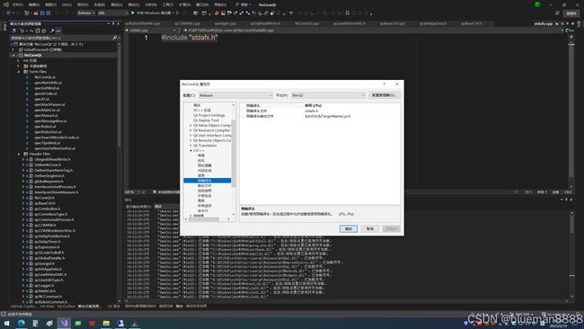Collapse the Form Files folder in Solution Explorer

pyautogui.click(x=19, y=72)
